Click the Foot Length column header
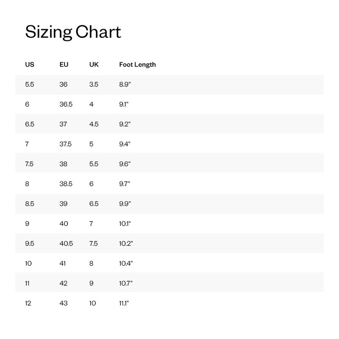Image resolution: width=339 pixels, height=339 pixels. [137, 65]
